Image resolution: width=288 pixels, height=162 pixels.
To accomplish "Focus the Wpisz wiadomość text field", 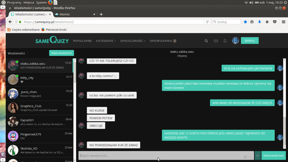I will [x=160, y=155].
